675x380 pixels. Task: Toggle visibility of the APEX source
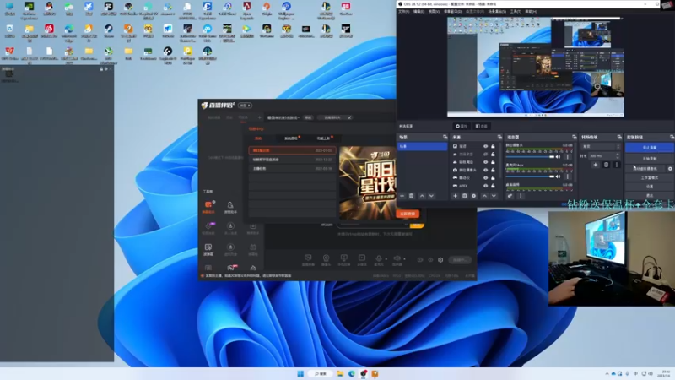point(486,186)
